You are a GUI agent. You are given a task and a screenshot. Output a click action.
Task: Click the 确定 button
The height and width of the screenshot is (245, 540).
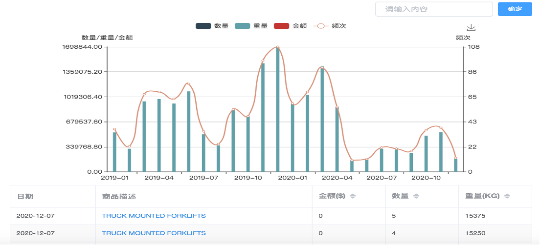(515, 9)
